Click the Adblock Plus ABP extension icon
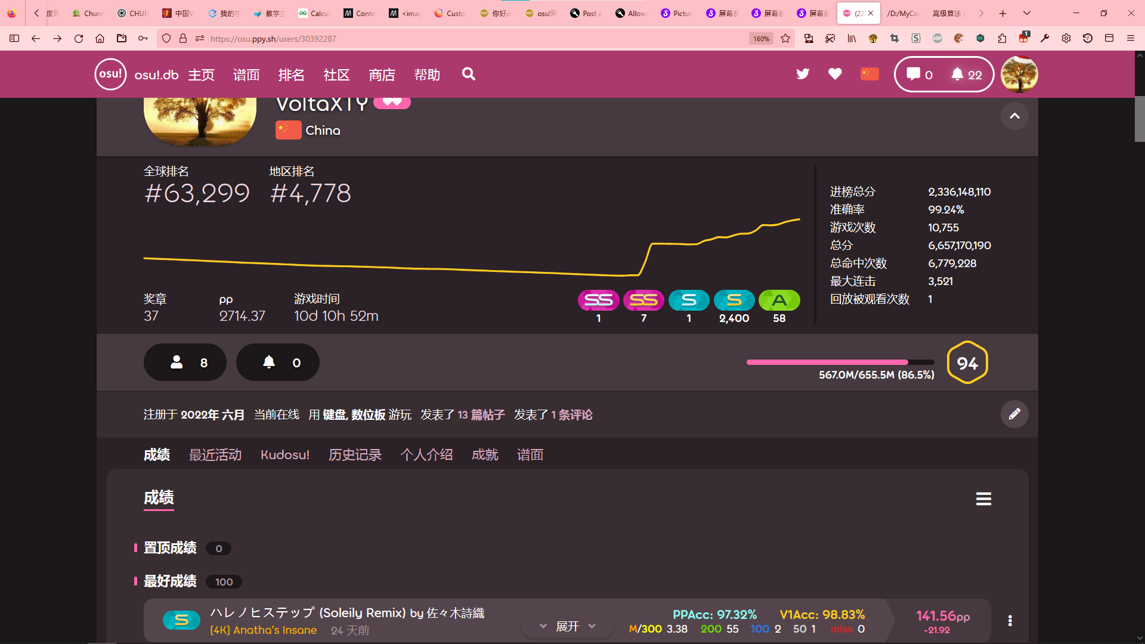This screenshot has width=1145, height=644. point(937,38)
